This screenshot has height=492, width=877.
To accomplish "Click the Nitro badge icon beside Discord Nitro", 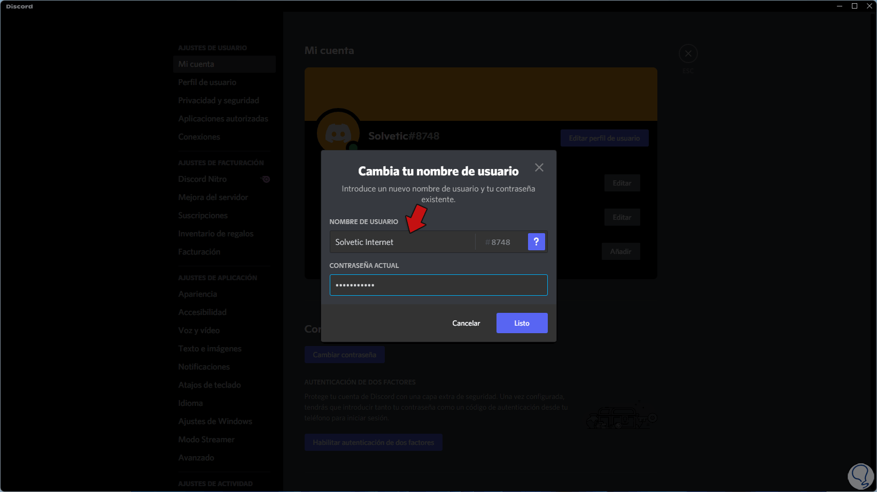I will pos(266,179).
